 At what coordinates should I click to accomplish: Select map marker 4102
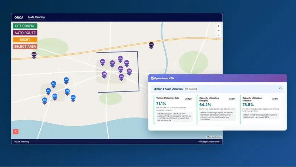tap(151, 45)
